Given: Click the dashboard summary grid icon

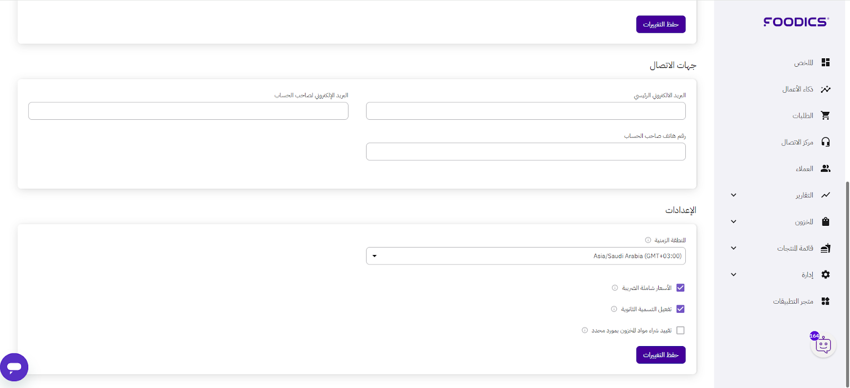Looking at the screenshot, I should (x=825, y=63).
